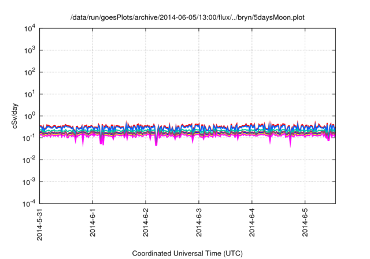Image resolution: width=370 pixels, height=259 pixels.
Task: Click the 2014-5-31 date tick label
Action: [x=40, y=224]
